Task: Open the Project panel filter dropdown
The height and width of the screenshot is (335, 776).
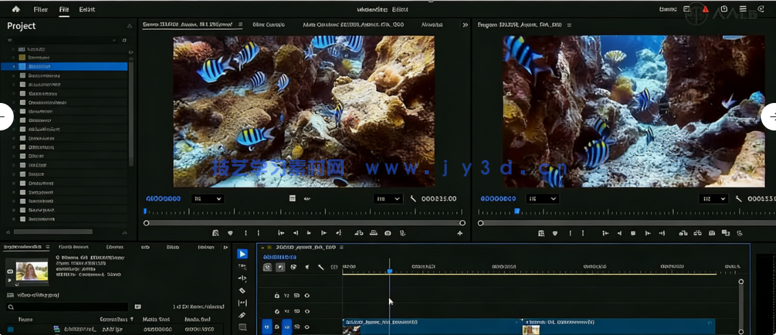Action: (x=115, y=40)
